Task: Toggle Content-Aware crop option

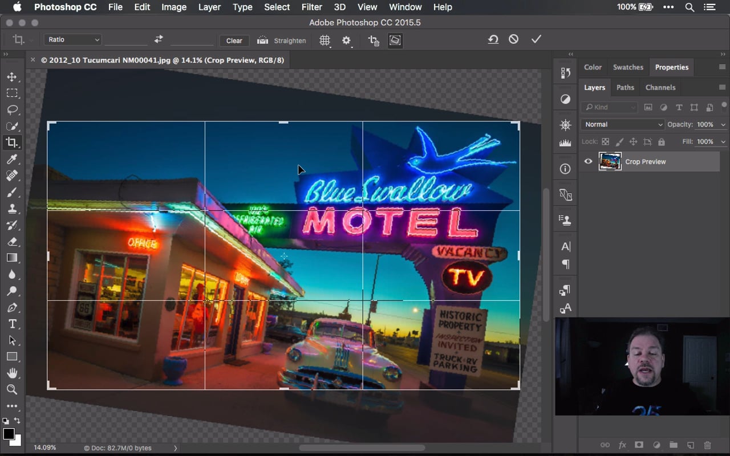Action: click(395, 40)
